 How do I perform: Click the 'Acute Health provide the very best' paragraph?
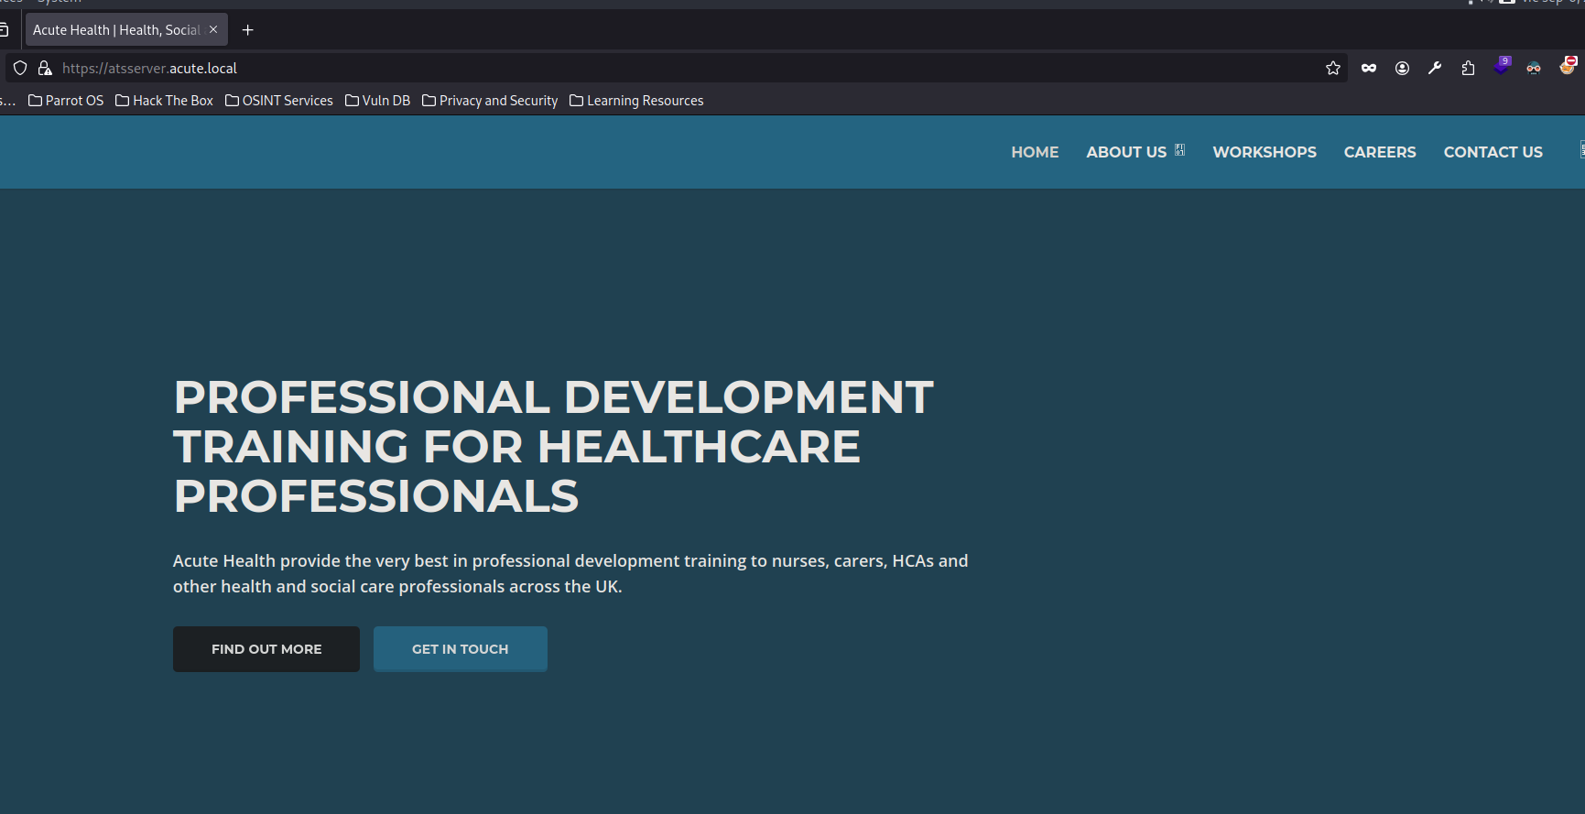(570, 573)
